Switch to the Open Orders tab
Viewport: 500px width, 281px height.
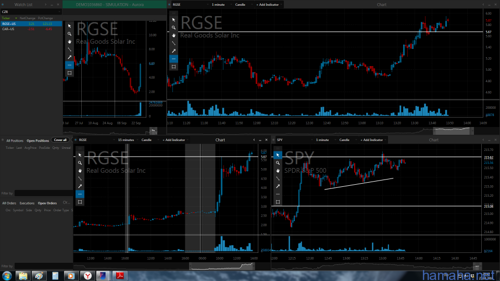click(x=47, y=203)
